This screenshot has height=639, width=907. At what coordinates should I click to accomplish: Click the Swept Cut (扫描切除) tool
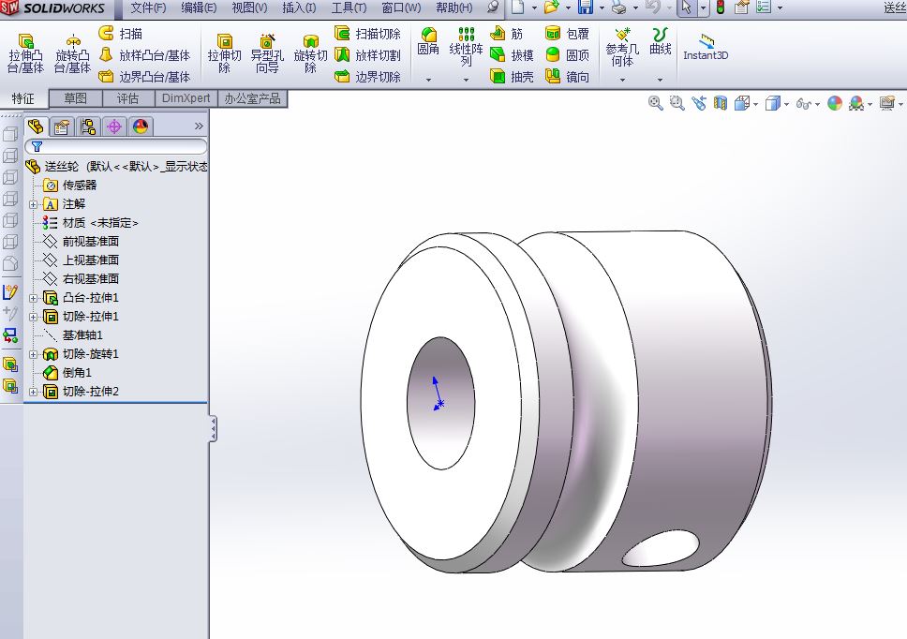point(367,34)
